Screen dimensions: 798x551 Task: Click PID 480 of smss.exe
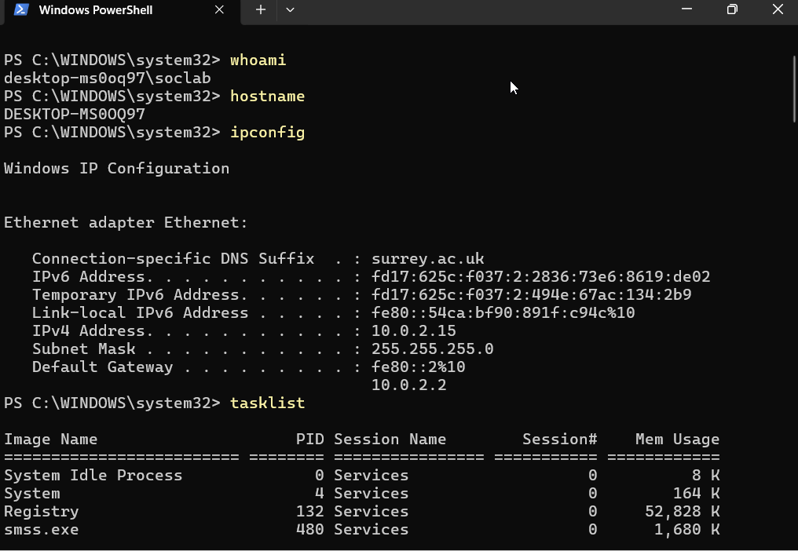pos(310,530)
